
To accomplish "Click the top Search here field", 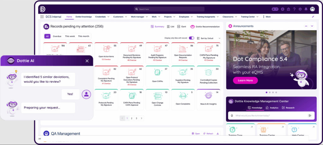I will (169, 9).
